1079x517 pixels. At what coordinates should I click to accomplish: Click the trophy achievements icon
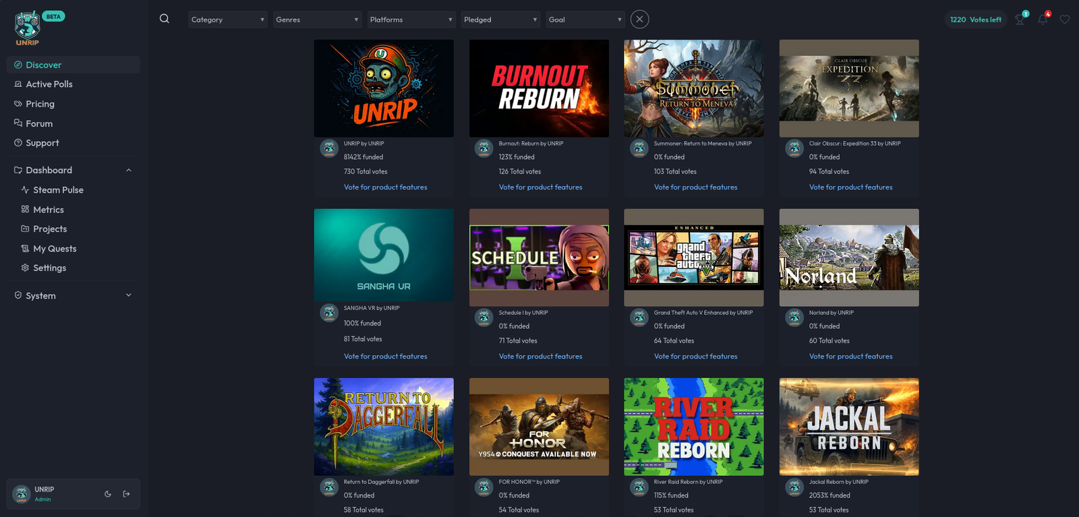pos(1020,20)
